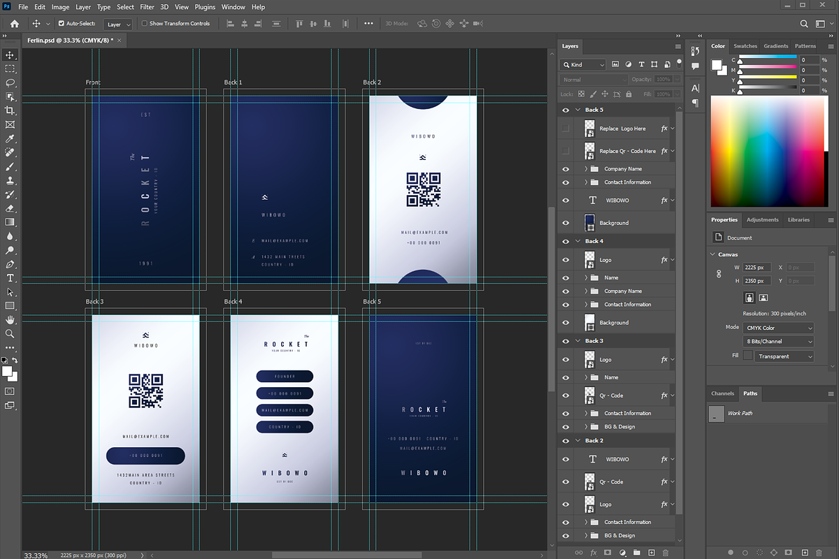
Task: Click the zoom percentage field in status bar
Action: (36, 556)
